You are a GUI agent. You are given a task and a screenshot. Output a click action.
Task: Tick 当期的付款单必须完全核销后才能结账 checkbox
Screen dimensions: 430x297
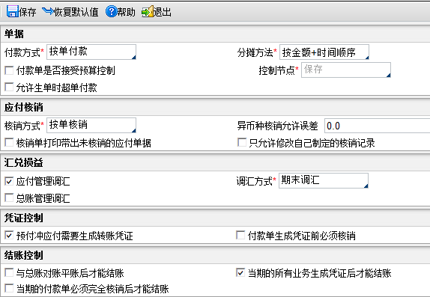(x=9, y=288)
